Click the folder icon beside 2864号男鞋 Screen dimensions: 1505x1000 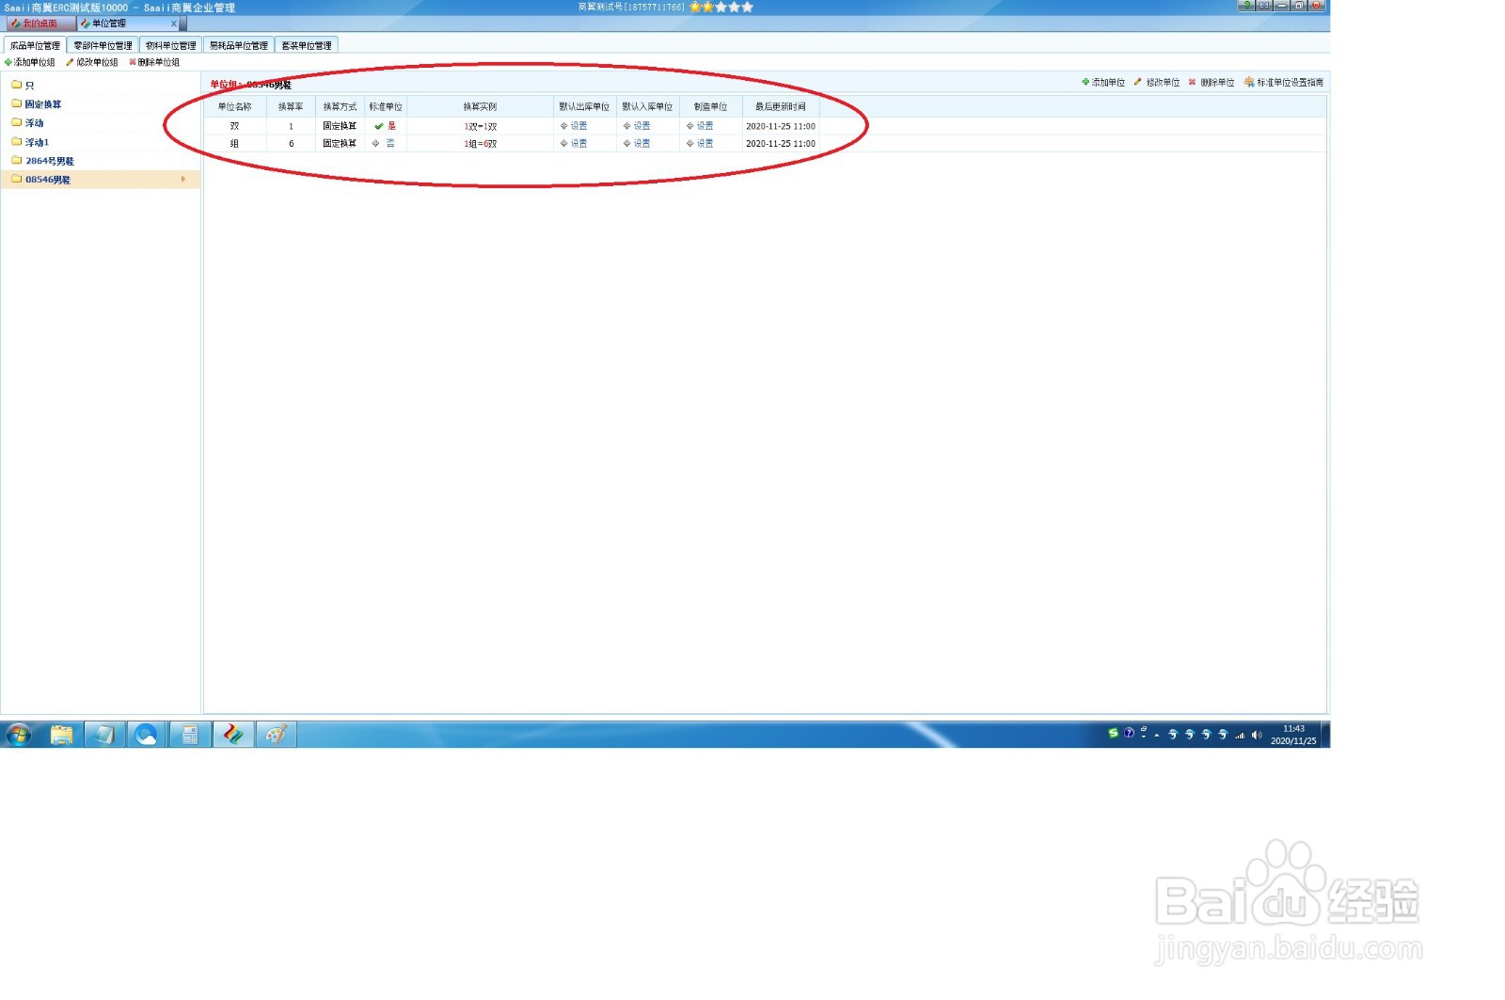(x=16, y=160)
